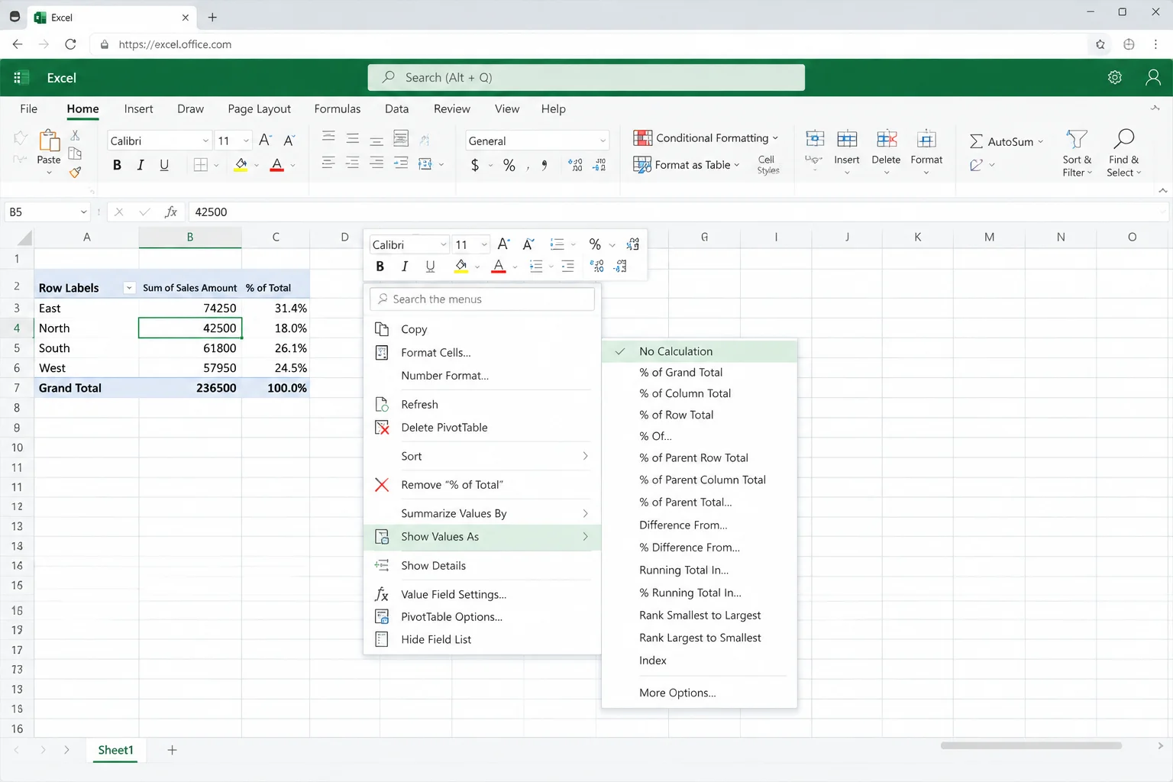Open the ribbon font name dropdown
1173x782 pixels.
(205, 141)
